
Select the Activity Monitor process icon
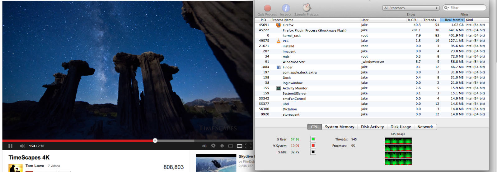pos(279,88)
